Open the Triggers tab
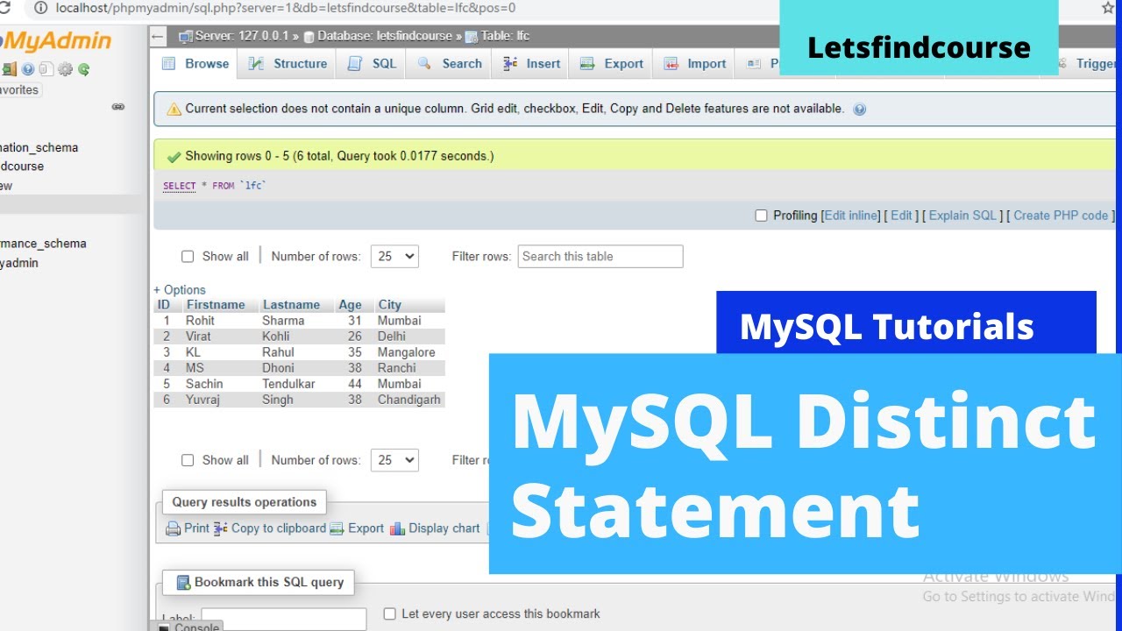 tap(1087, 64)
